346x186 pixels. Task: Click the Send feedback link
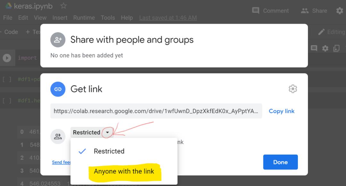61,162
